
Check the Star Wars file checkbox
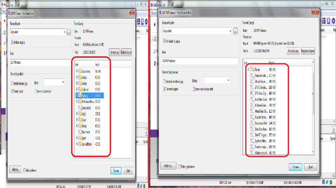click(x=251, y=129)
